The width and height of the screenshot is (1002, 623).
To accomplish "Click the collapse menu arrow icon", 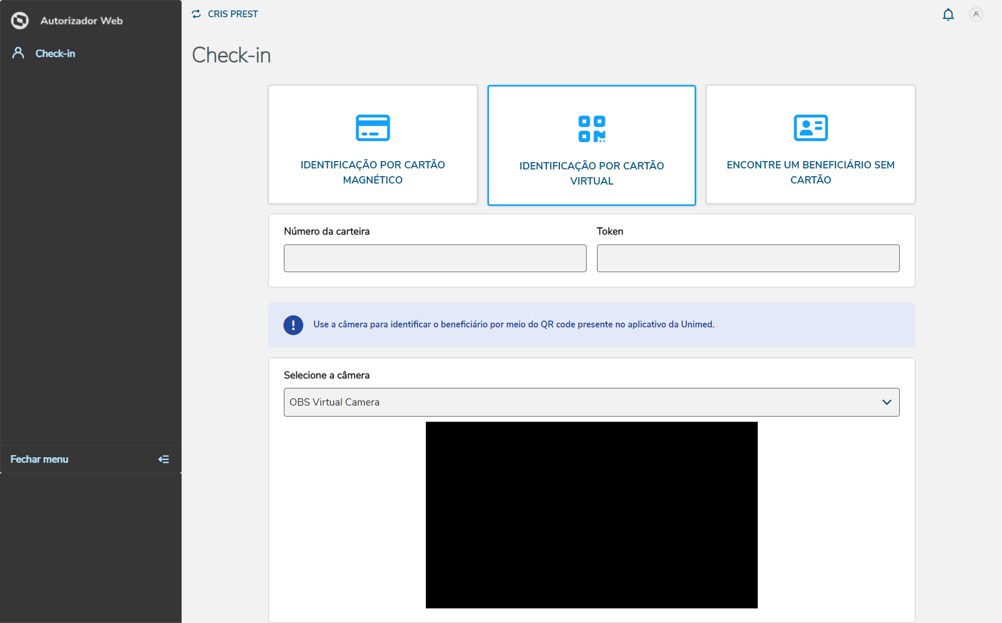I will click(x=163, y=459).
